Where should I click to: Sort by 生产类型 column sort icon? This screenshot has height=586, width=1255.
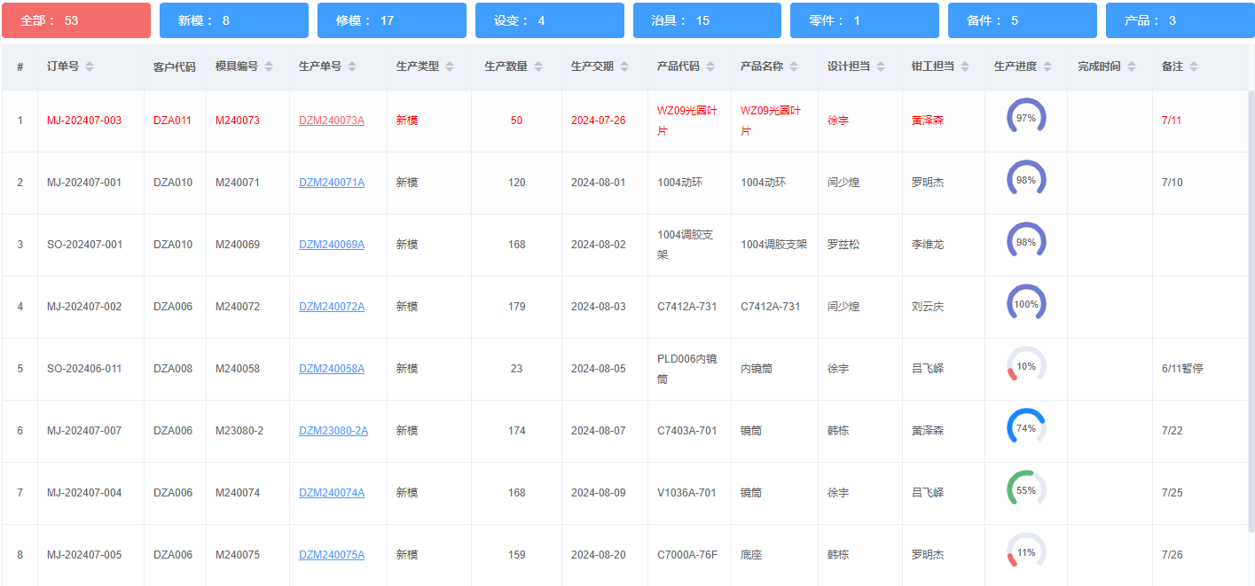[450, 67]
